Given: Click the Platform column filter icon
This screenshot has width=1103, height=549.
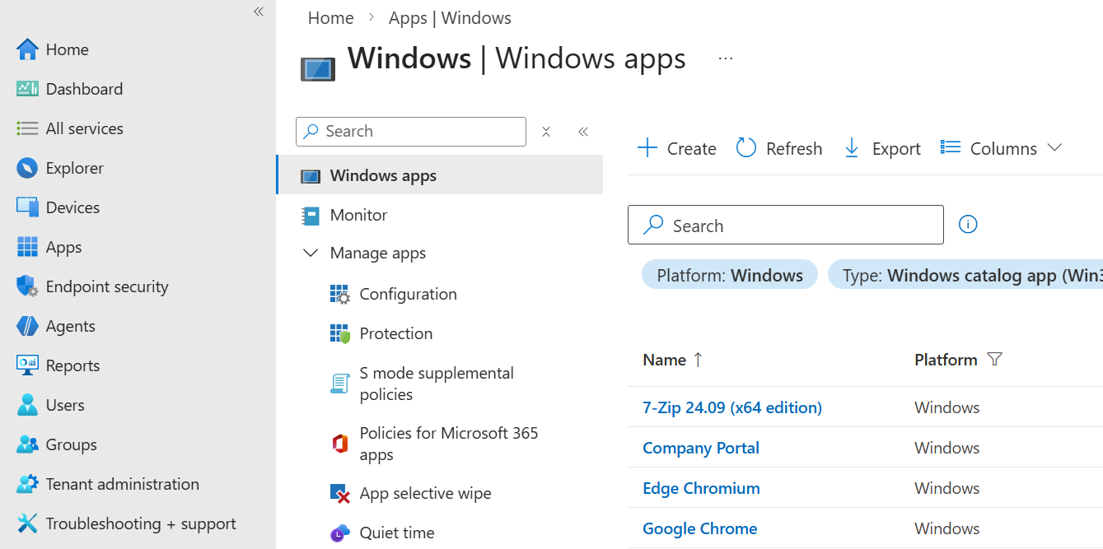Looking at the screenshot, I should (994, 360).
